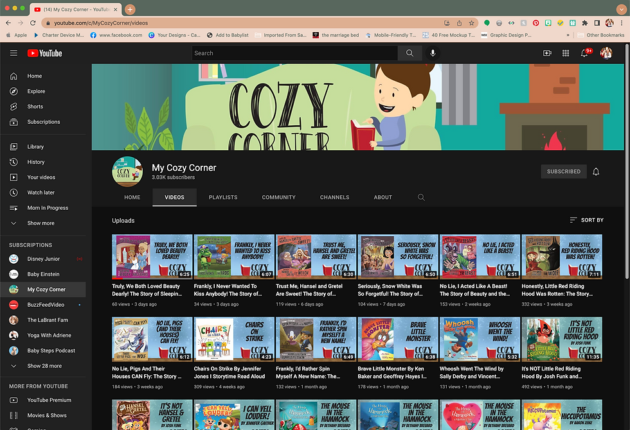
Task: Open the Chairs On Strike video thumbnail
Action: pos(234,339)
